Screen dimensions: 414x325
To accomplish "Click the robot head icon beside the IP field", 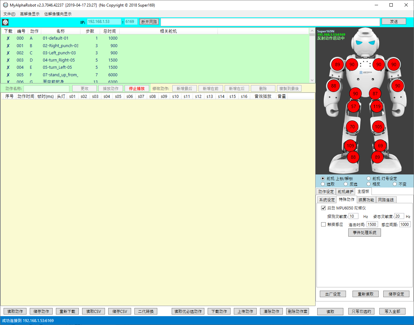I will (x=5, y=22).
